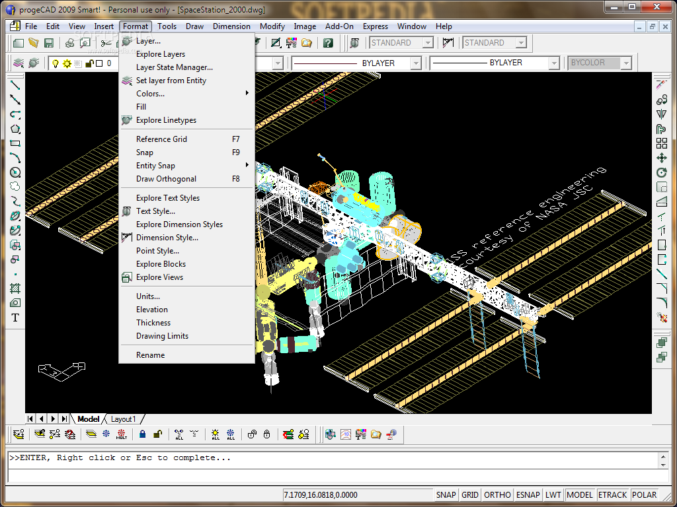Click the New drawing toolbar icon
The width and height of the screenshot is (677, 507).
pyautogui.click(x=18, y=43)
